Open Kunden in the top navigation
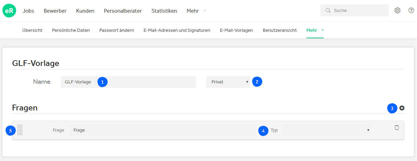This screenshot has height=161, width=417. 85,11
